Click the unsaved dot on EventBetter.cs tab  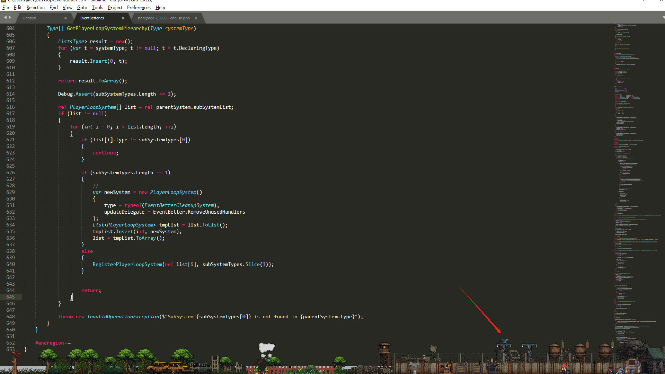coord(123,18)
